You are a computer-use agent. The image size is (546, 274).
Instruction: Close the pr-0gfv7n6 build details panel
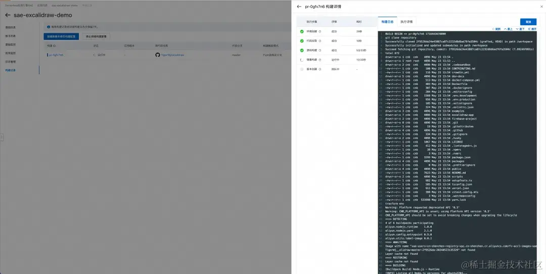tap(541, 6)
